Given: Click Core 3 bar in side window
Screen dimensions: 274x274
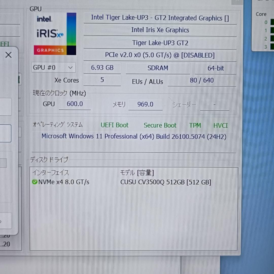Looking at the screenshot, I should (x=272, y=47).
